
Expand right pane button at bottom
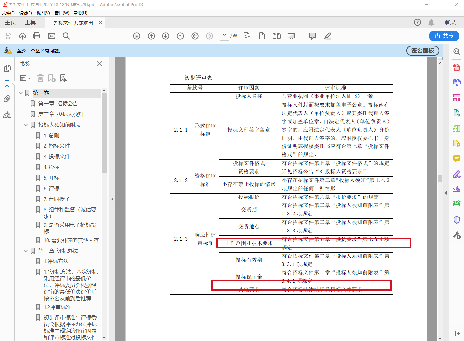click(x=457, y=334)
